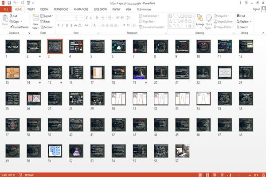This screenshot has height=177, width=266.
Task: Open the FILE tab
Action: (6, 9)
